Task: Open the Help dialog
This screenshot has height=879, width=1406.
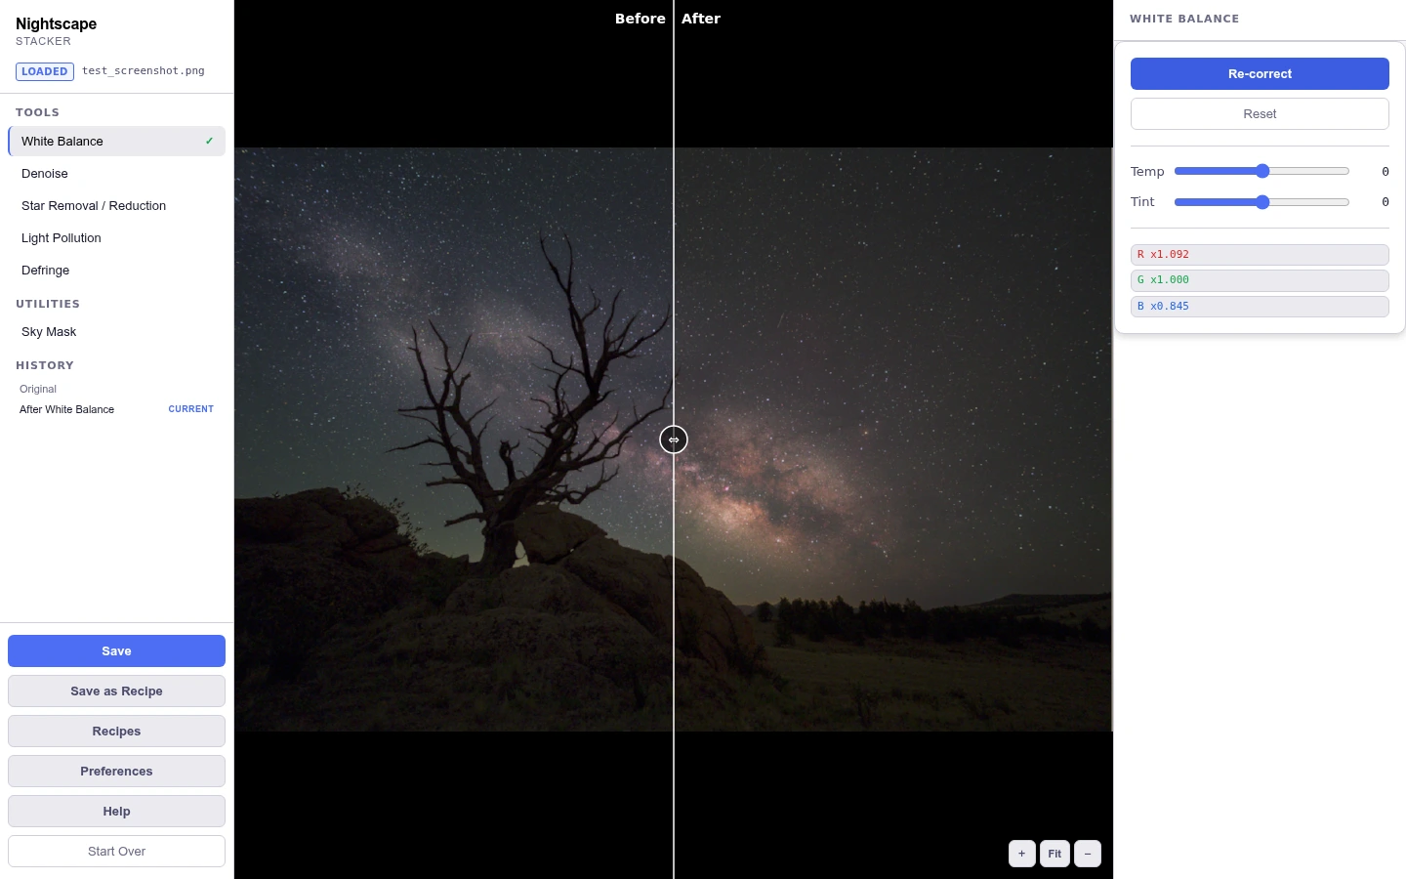Action: (116, 812)
